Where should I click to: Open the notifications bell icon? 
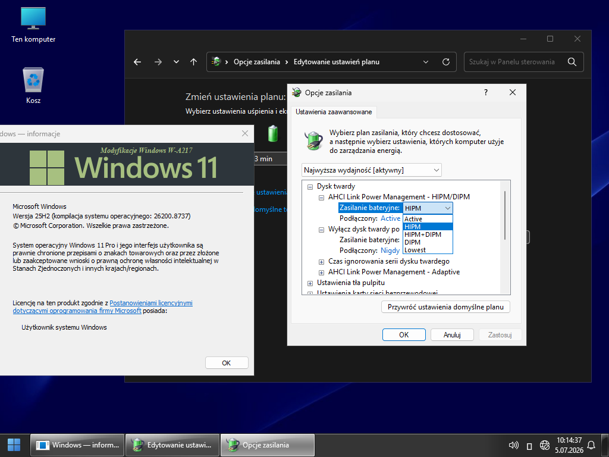coord(591,445)
